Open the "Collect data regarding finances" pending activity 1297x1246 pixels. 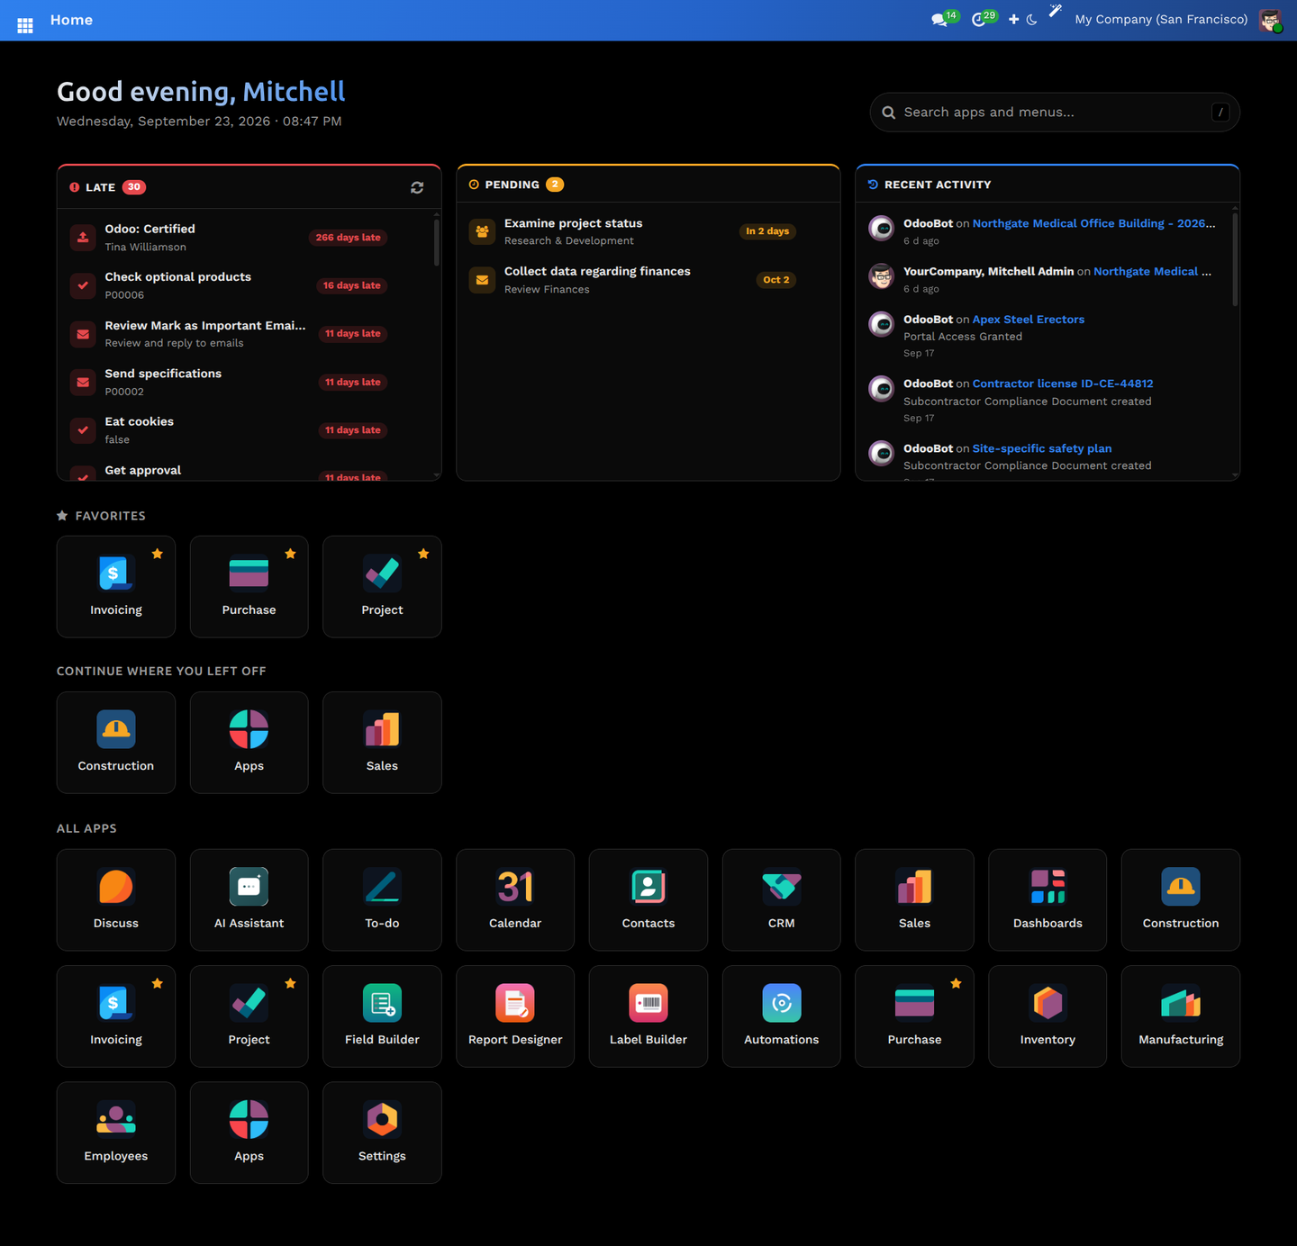(648, 280)
